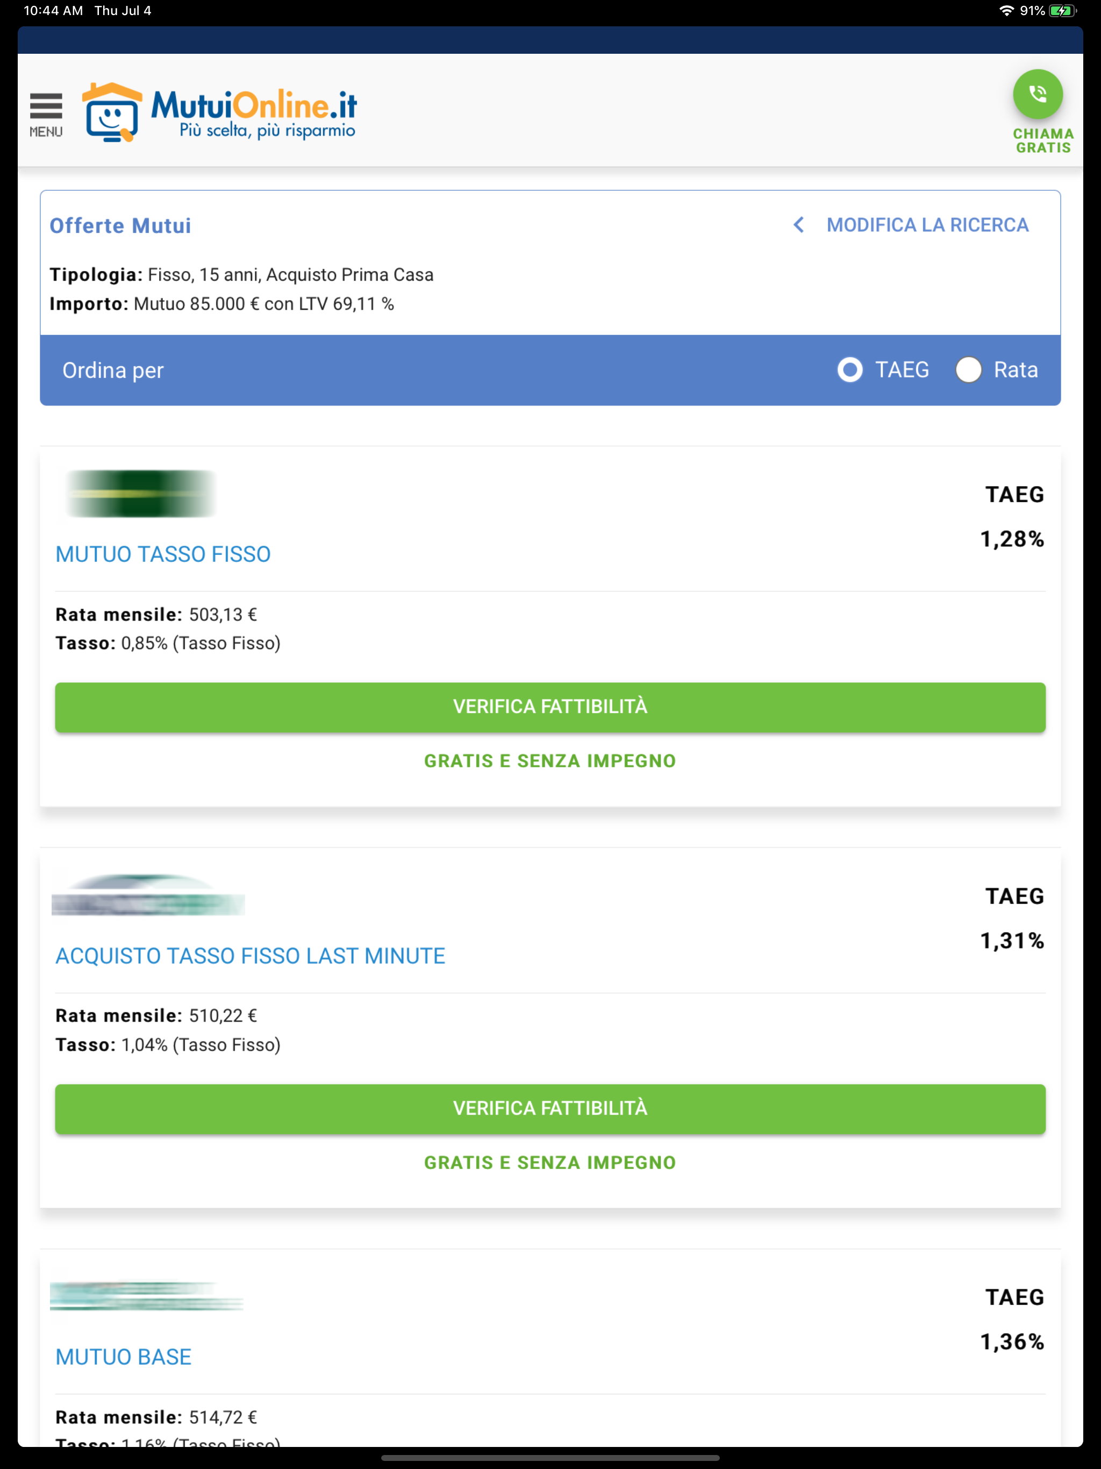
Task: Select the TAEG sorting radio button
Action: [849, 370]
